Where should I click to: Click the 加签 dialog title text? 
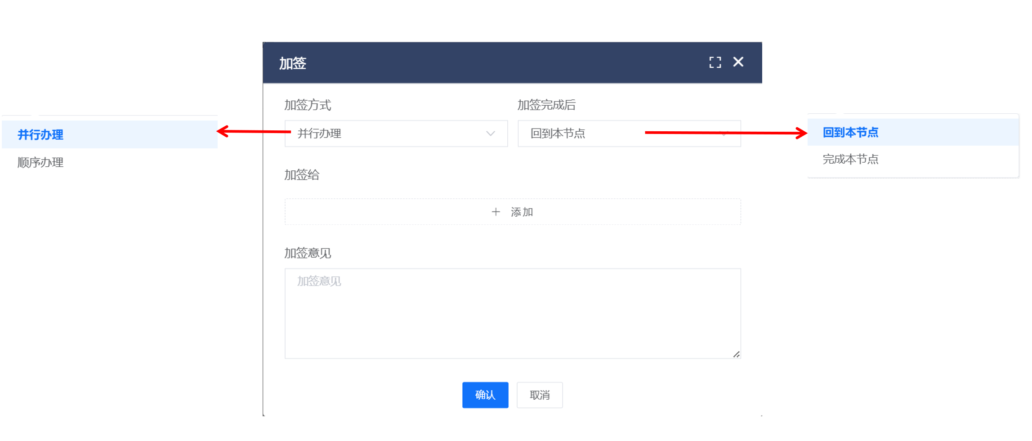coord(292,63)
